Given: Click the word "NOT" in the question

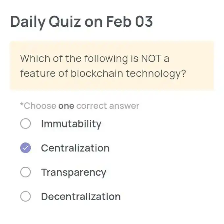Looking at the screenshot, I should pos(151,59).
